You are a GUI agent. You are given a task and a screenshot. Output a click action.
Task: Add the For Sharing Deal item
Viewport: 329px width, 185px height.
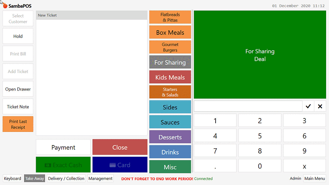pos(260,55)
